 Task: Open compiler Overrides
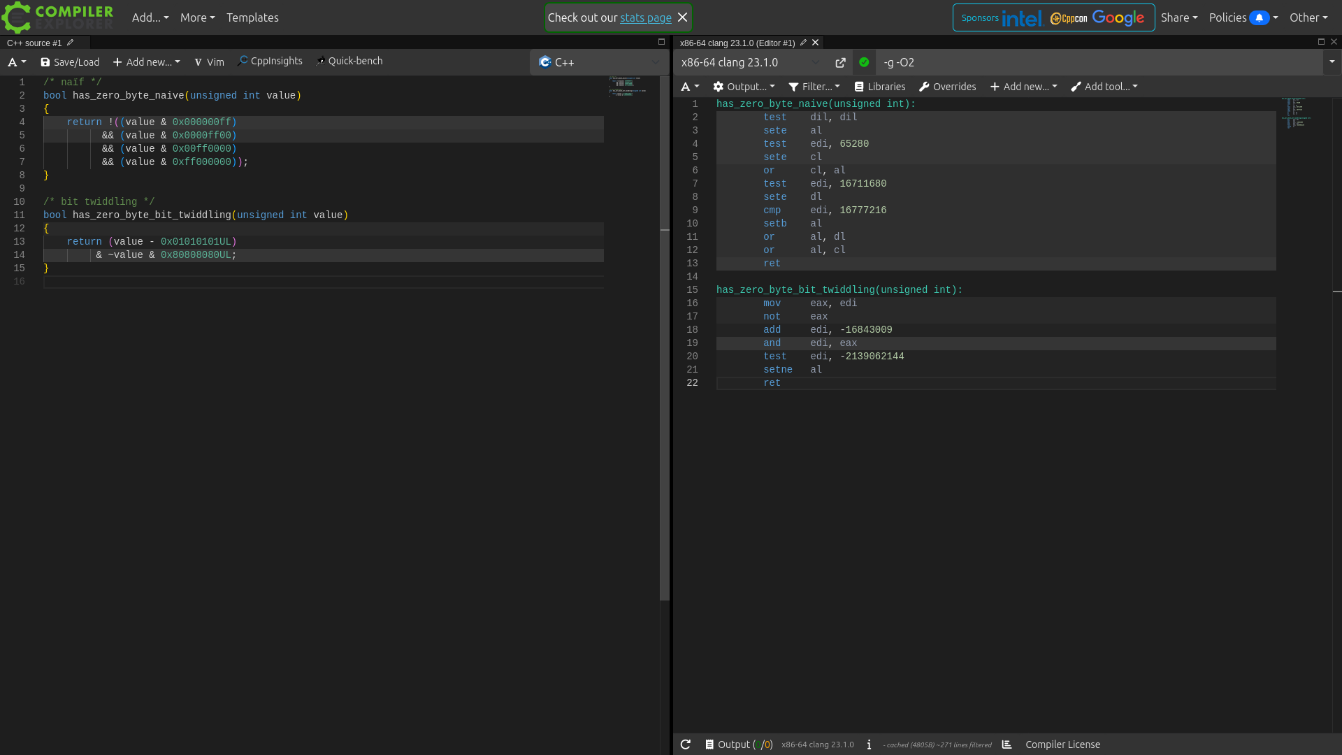click(947, 87)
